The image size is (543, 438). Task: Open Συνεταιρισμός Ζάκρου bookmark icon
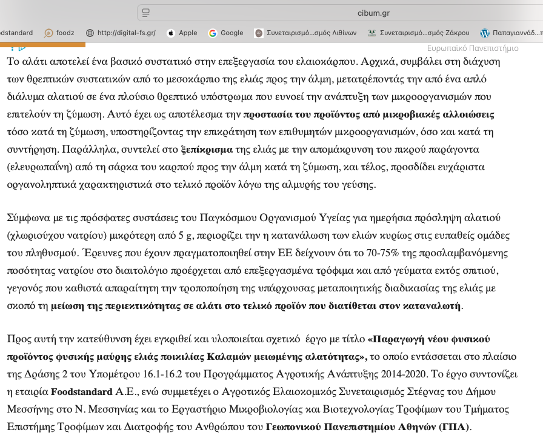click(x=372, y=33)
